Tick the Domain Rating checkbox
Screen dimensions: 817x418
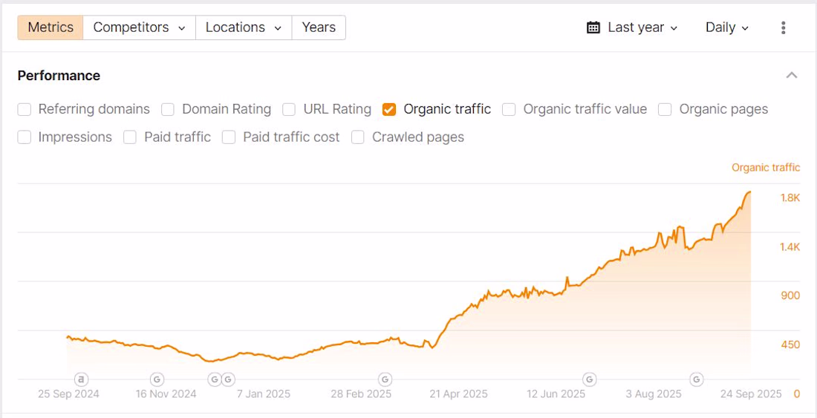coord(168,109)
